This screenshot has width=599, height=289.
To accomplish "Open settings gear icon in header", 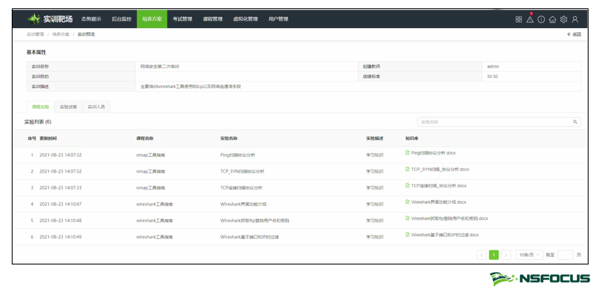I will point(563,19).
